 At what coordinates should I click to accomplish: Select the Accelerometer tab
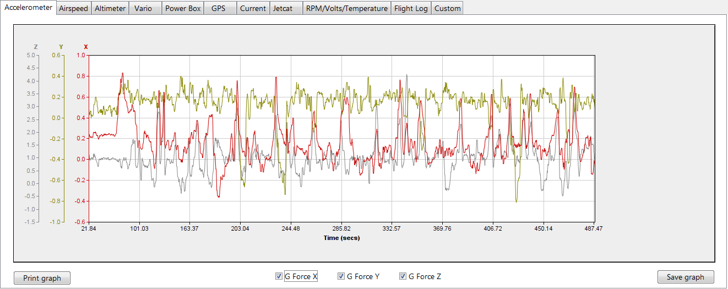pos(29,8)
